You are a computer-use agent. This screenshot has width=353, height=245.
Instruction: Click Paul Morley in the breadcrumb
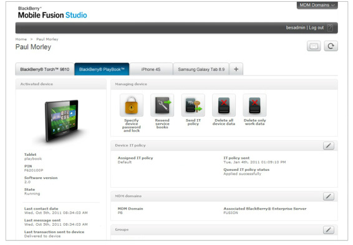coord(47,39)
